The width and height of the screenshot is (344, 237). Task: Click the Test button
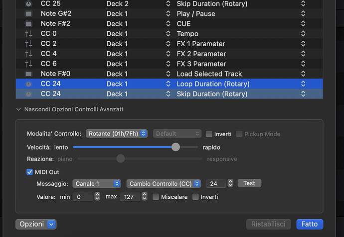(249, 183)
